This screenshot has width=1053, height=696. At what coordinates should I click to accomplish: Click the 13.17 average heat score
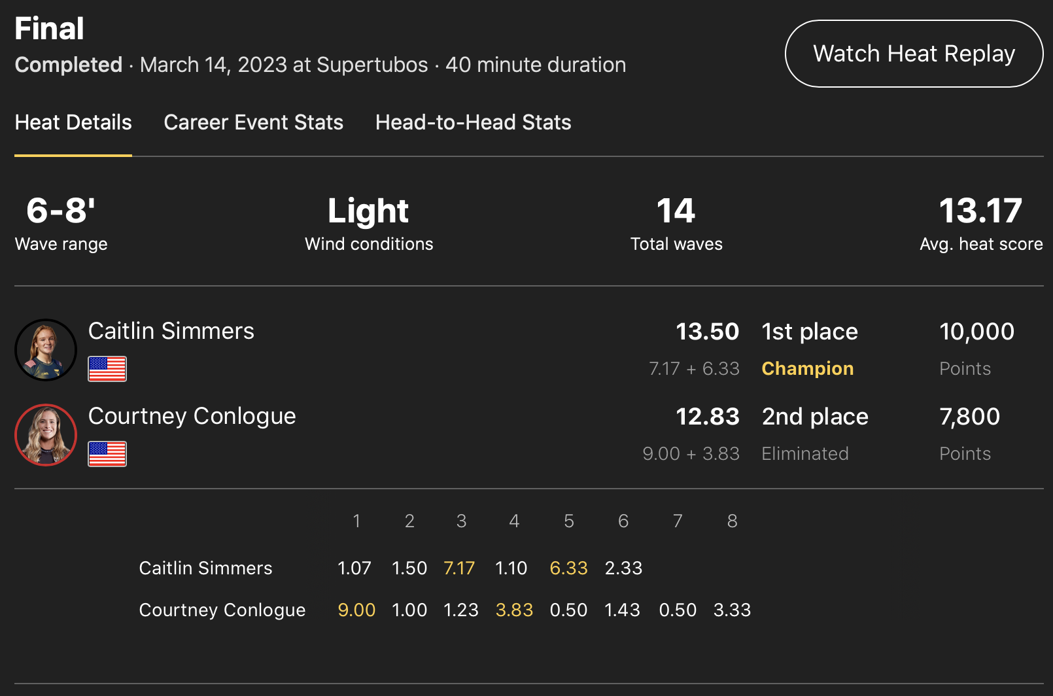pyautogui.click(x=980, y=211)
